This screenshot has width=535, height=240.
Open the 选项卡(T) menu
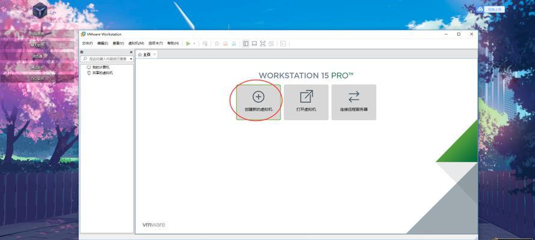tap(155, 44)
